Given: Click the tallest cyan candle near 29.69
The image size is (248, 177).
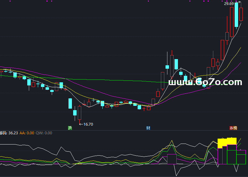Looking at the screenshot, I should pyautogui.click(x=236, y=15).
